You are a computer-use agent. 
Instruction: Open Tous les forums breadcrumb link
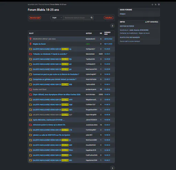click(x=44, y=4)
